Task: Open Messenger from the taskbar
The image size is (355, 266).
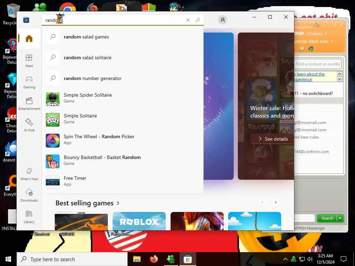Action: pos(171,259)
